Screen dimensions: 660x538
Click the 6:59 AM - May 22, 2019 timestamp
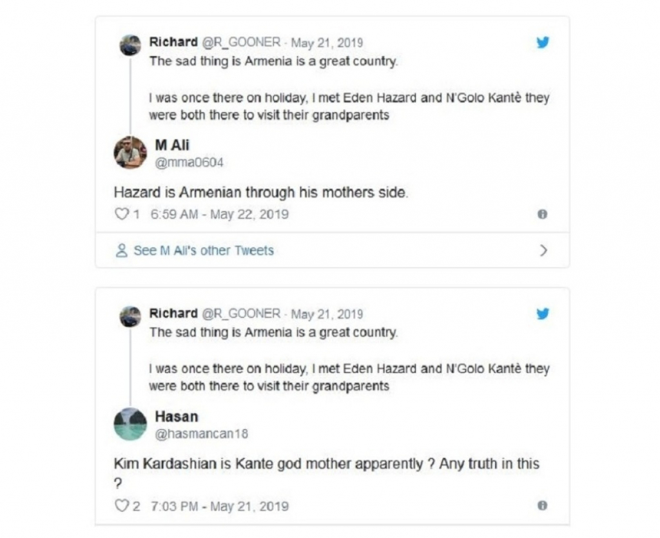point(219,214)
